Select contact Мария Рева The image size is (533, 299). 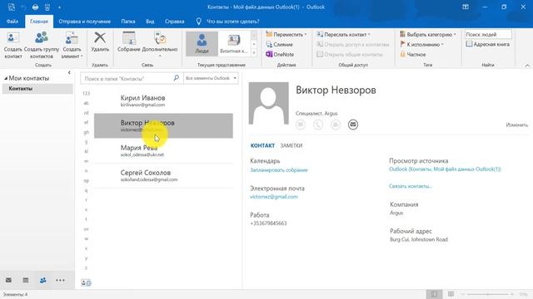click(x=163, y=150)
